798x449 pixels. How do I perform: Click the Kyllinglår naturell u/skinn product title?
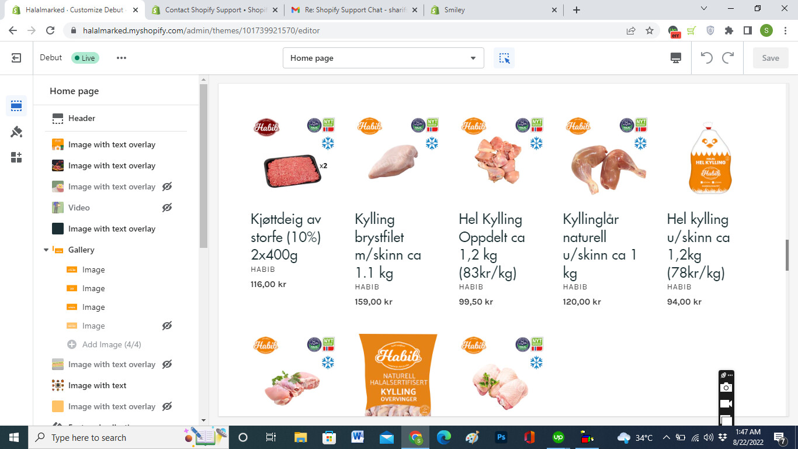point(600,246)
